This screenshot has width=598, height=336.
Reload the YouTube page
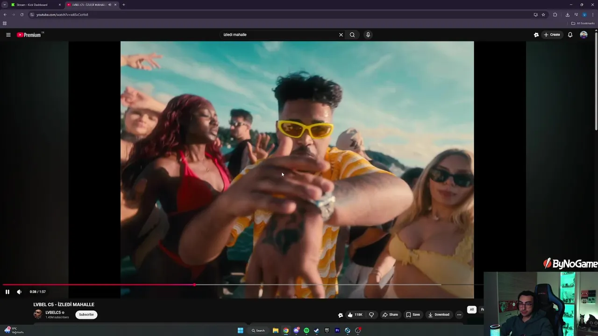(x=21, y=14)
